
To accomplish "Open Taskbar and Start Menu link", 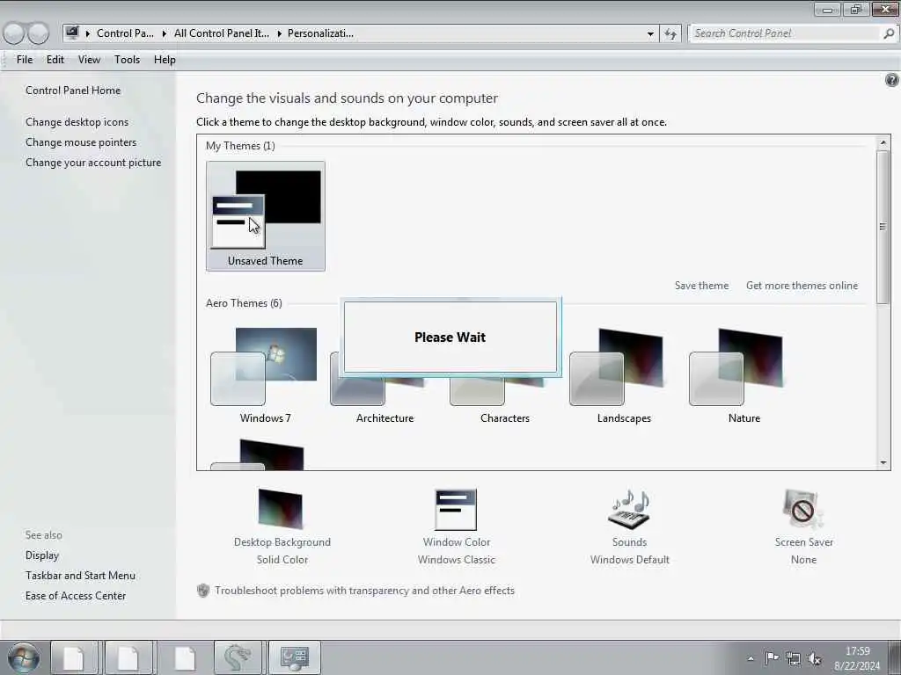I will coord(80,575).
